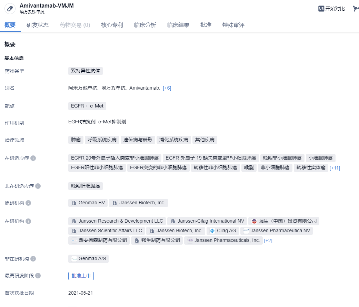Click info icon beside 原研机构
The image size is (359, 307).
tap(28, 203)
